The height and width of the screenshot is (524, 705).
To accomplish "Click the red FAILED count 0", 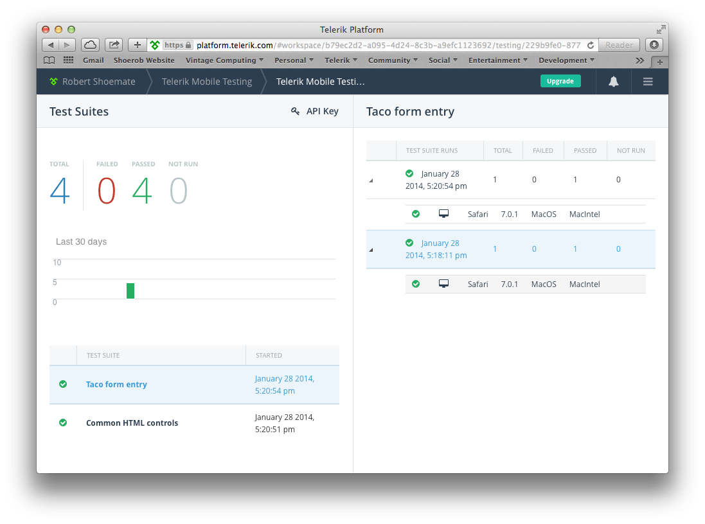I will [x=107, y=191].
